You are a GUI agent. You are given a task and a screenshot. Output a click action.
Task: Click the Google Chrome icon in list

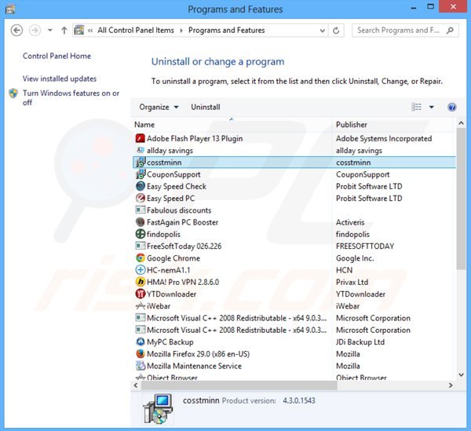[x=140, y=258]
